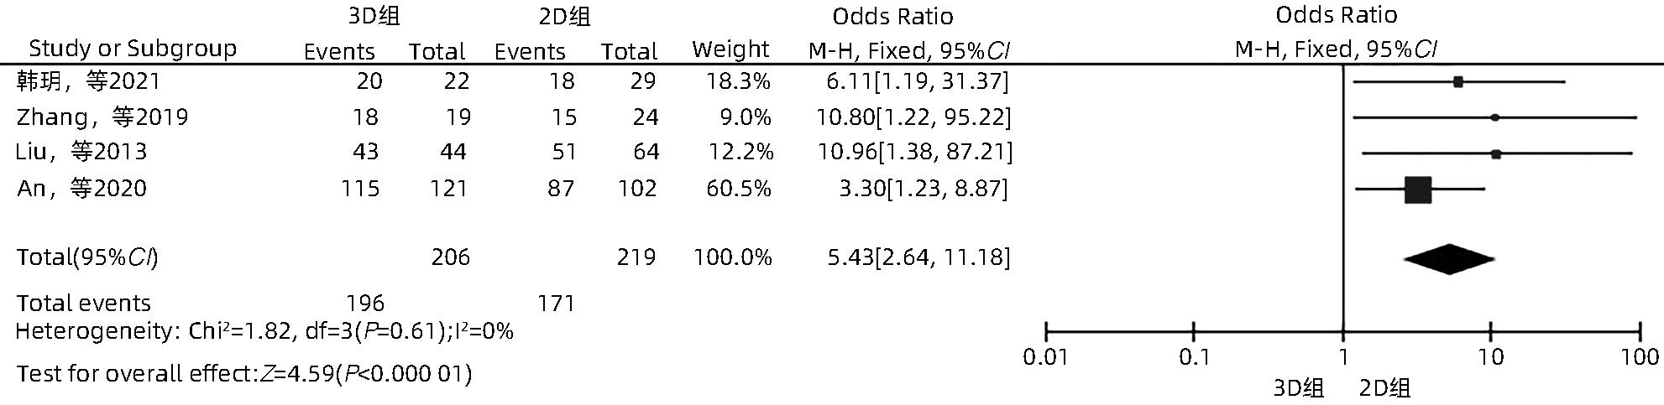Click the 100 axis tick label
The height and width of the screenshot is (405, 1664).
(x=1640, y=358)
